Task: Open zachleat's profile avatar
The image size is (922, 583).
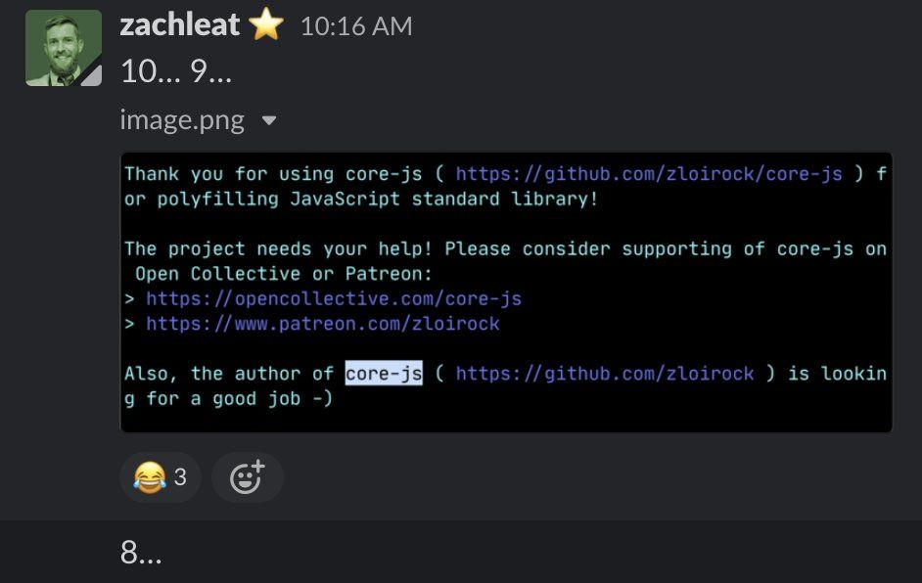Action: [x=64, y=48]
